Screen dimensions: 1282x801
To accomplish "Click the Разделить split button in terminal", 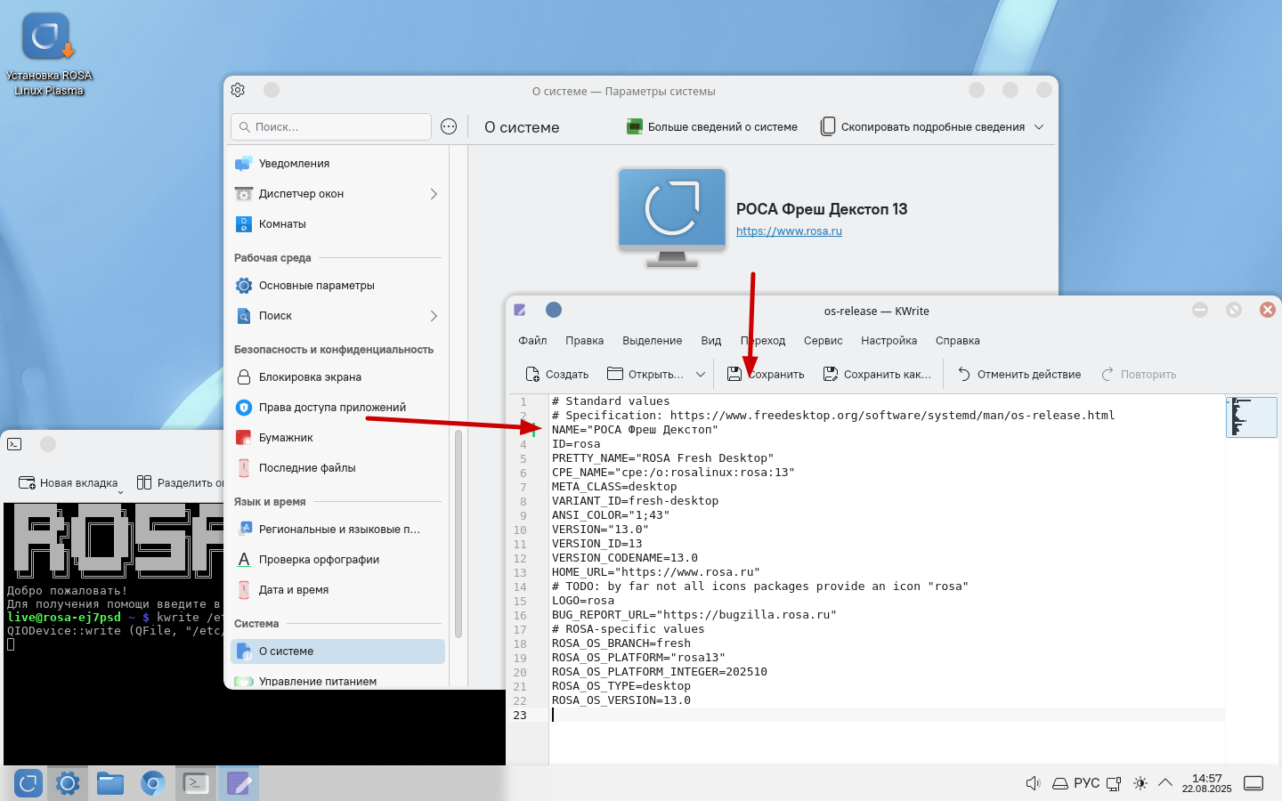I will (x=181, y=483).
